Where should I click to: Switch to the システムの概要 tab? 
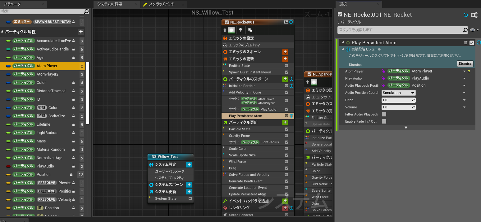coord(110,4)
